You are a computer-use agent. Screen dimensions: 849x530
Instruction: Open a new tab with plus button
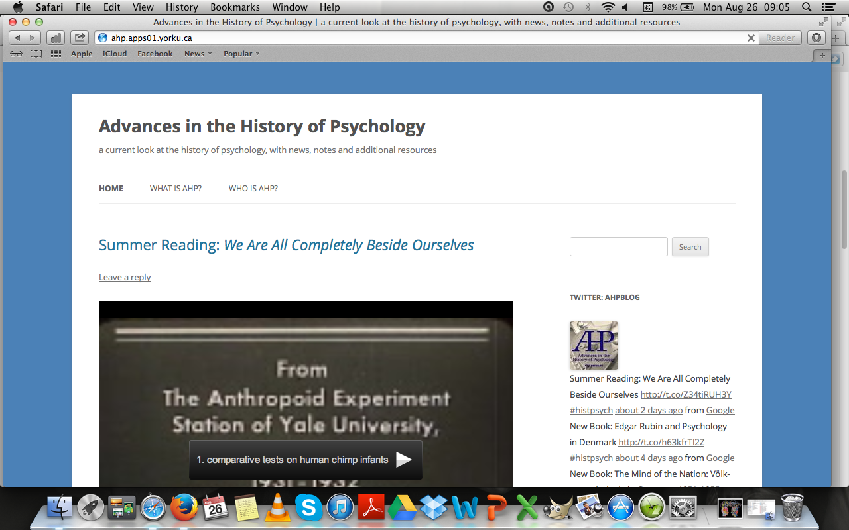click(822, 56)
